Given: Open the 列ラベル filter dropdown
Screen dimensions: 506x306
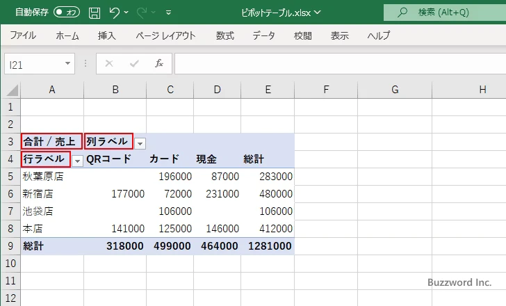Looking at the screenshot, I should pyautogui.click(x=140, y=143).
